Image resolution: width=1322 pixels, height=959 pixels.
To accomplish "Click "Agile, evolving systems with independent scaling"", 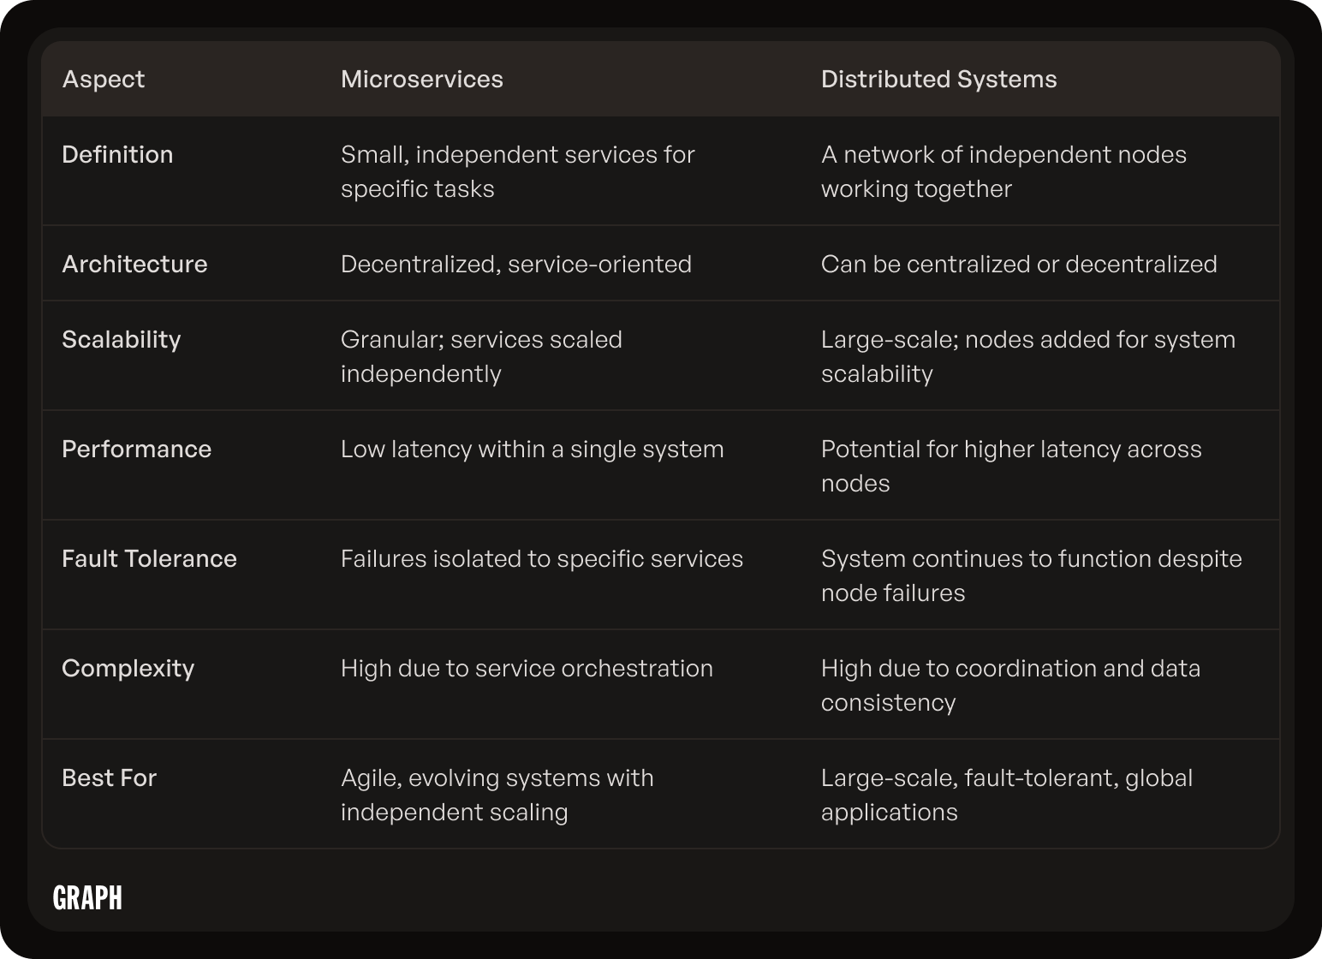I will tap(497, 795).
